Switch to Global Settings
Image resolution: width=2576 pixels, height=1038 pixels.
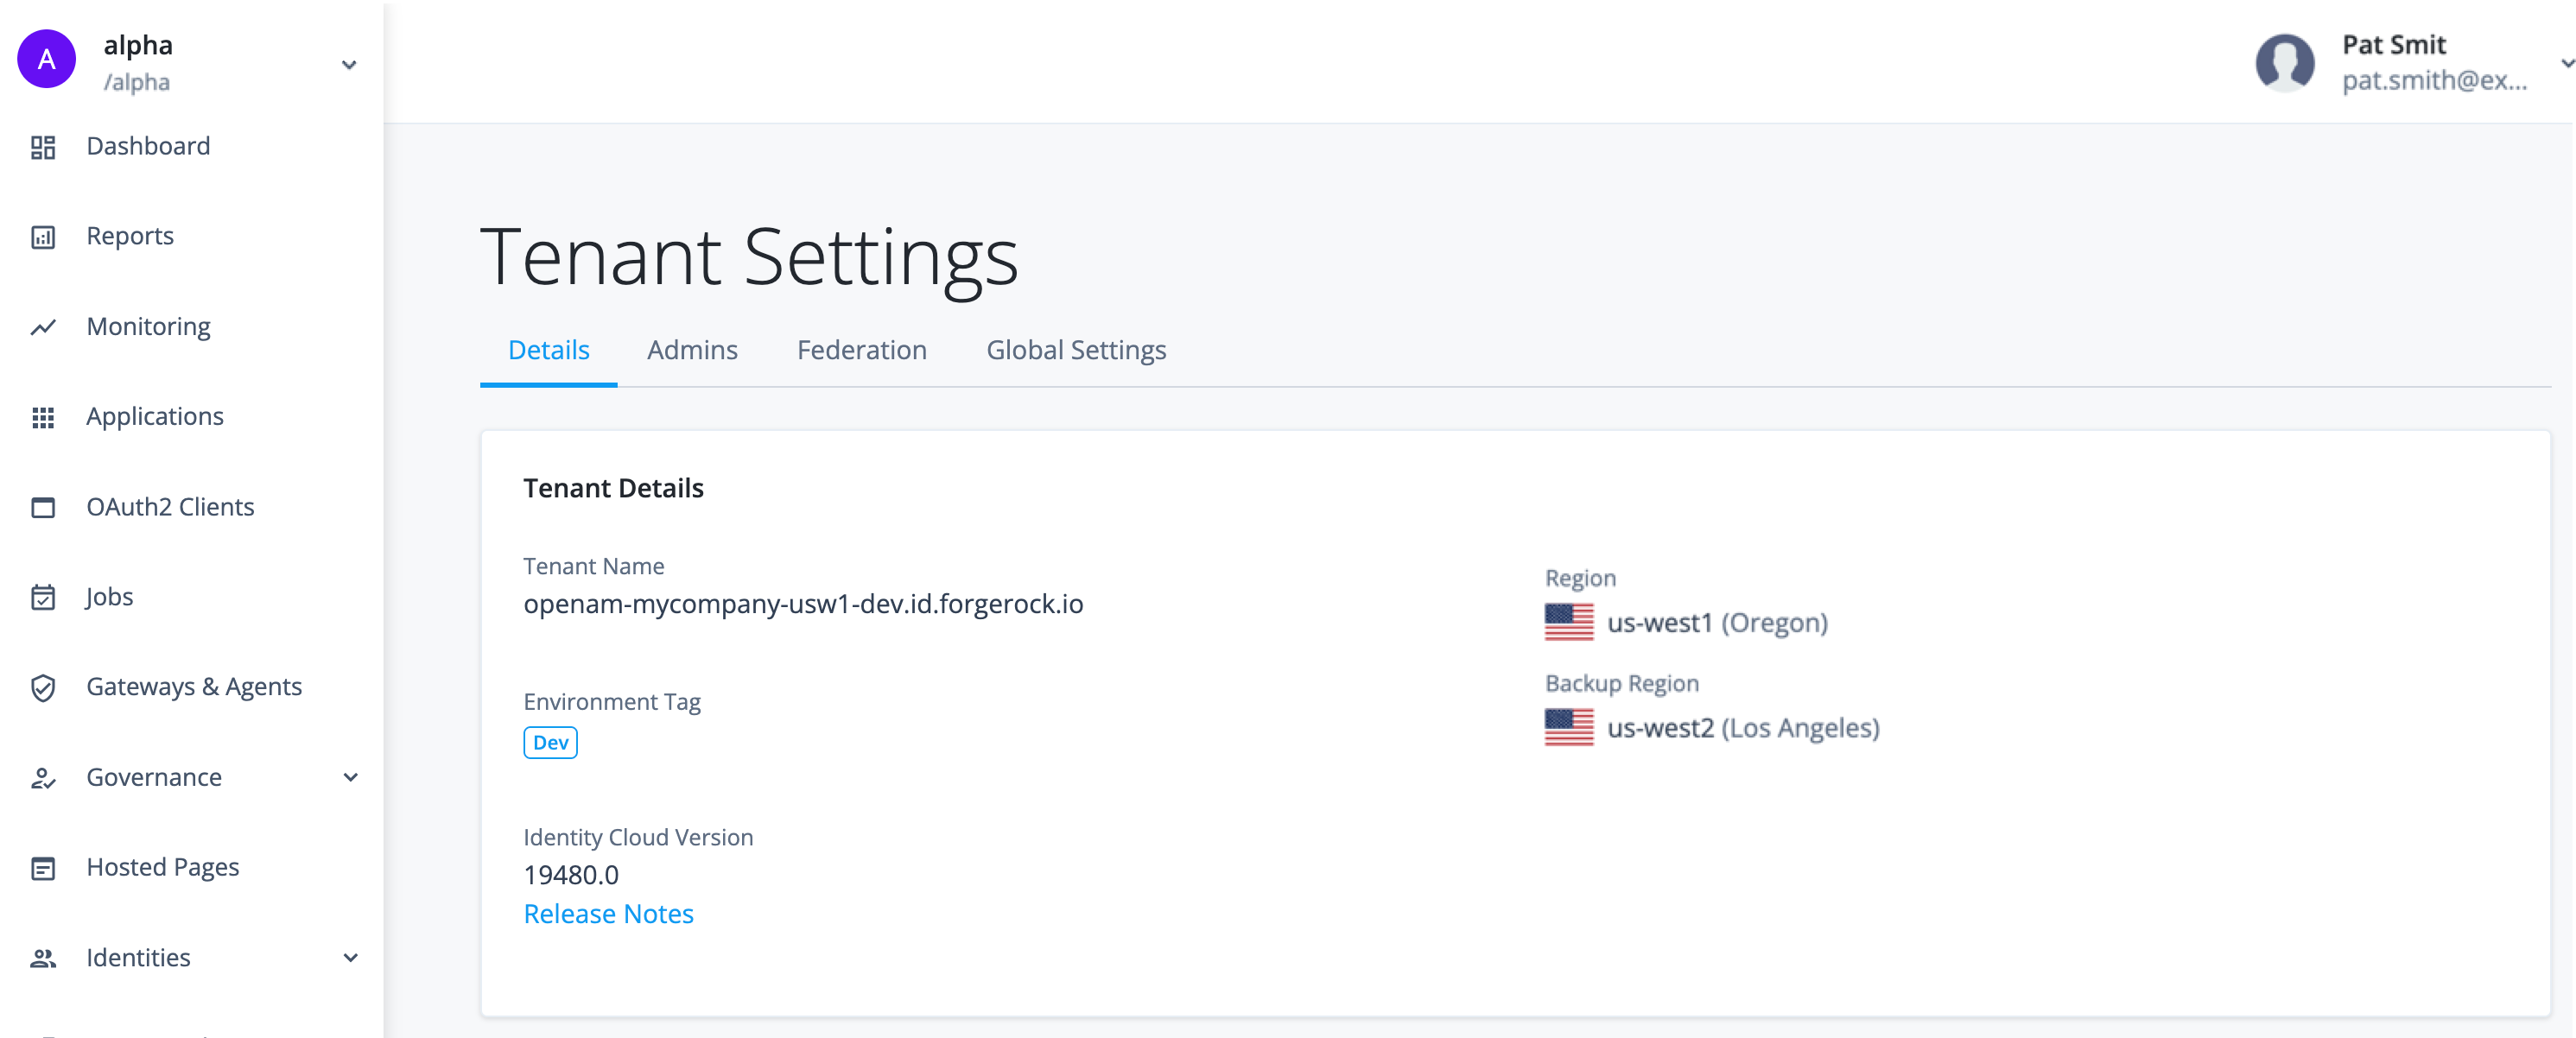pyautogui.click(x=1076, y=350)
